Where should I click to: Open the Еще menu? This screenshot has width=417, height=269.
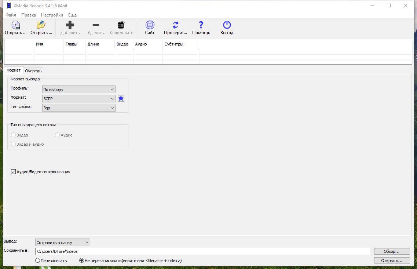[72, 15]
